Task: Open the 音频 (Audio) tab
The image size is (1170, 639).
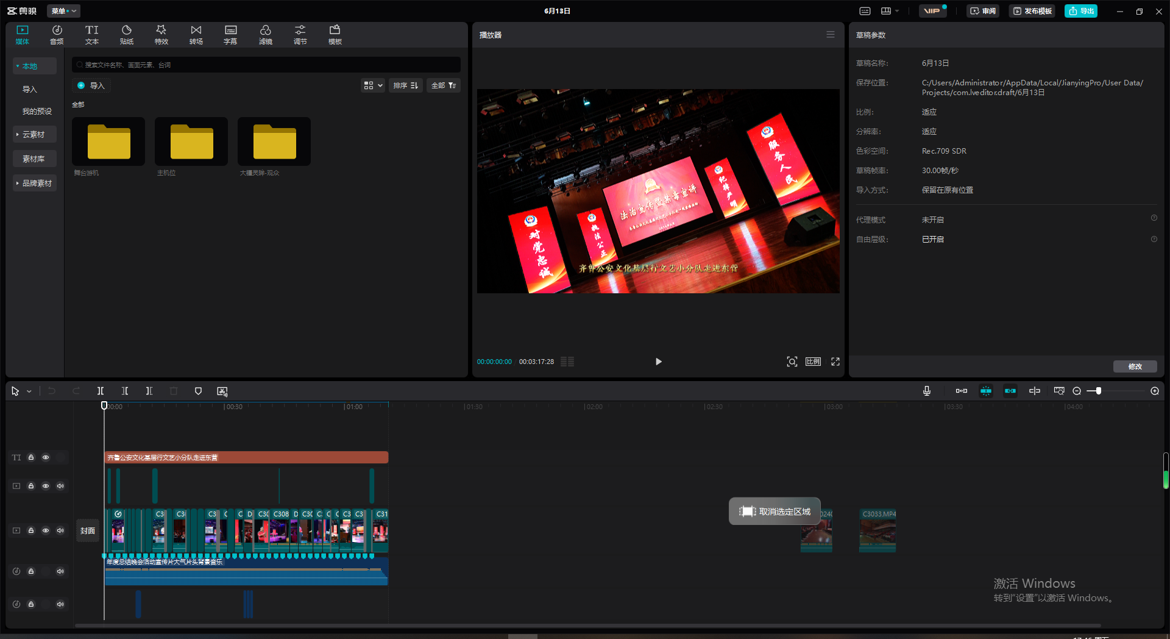Action: (57, 35)
